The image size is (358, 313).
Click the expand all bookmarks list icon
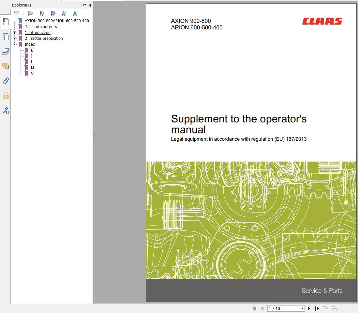coord(16,13)
